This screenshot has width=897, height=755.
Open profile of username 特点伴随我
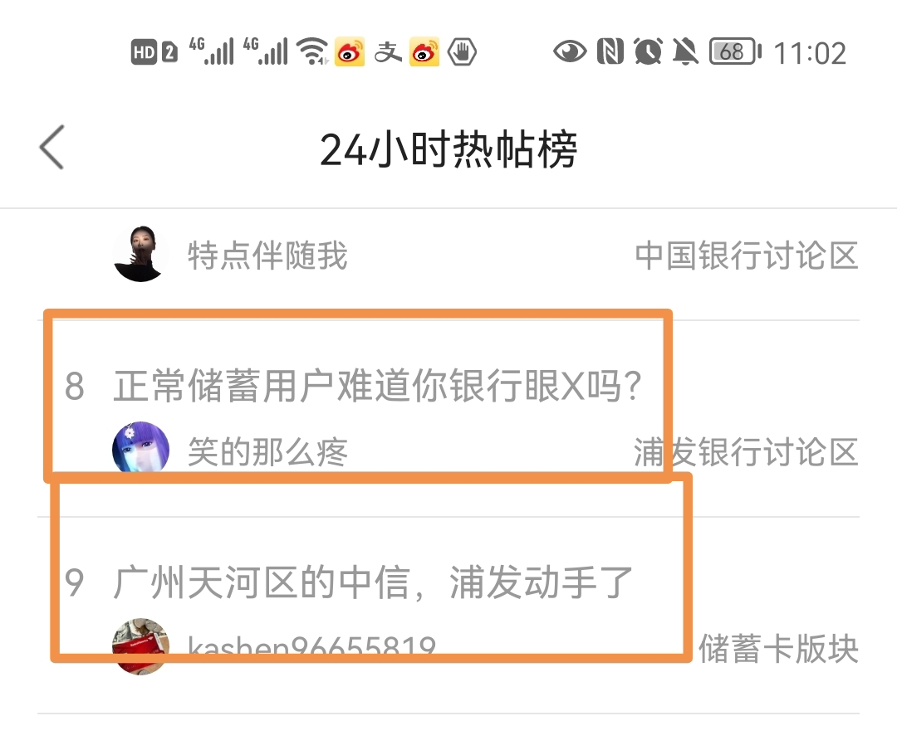coord(267,256)
